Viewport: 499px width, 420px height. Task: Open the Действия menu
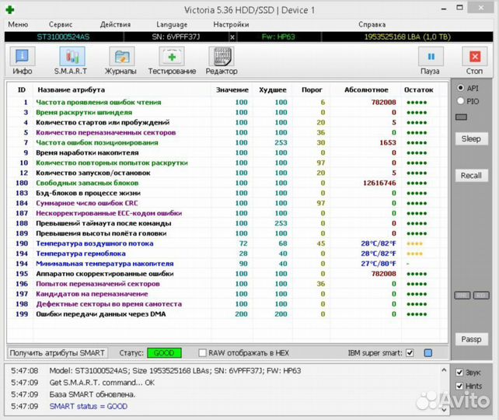[115, 25]
